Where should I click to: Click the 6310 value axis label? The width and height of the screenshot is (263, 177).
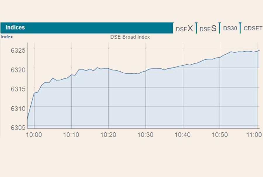point(18,108)
